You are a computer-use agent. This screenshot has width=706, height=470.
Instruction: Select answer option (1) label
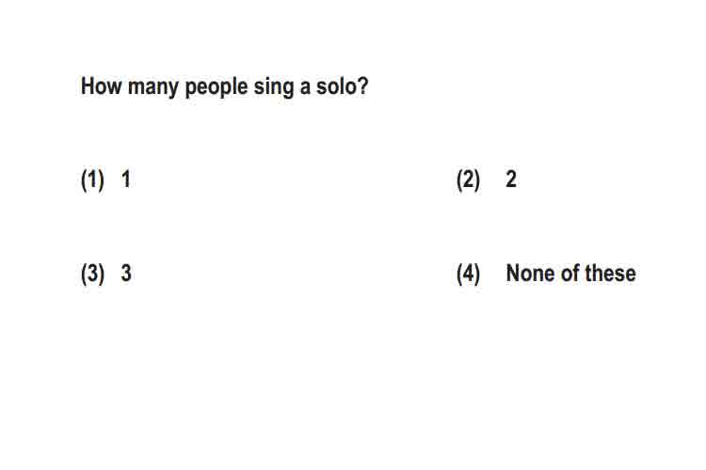(x=92, y=180)
